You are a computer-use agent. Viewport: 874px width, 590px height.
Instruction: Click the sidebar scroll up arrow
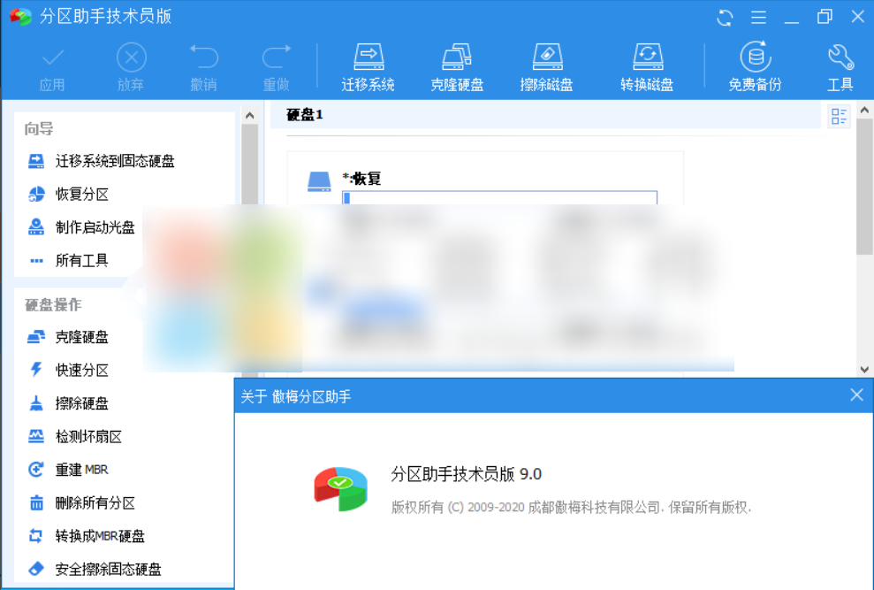(250, 116)
